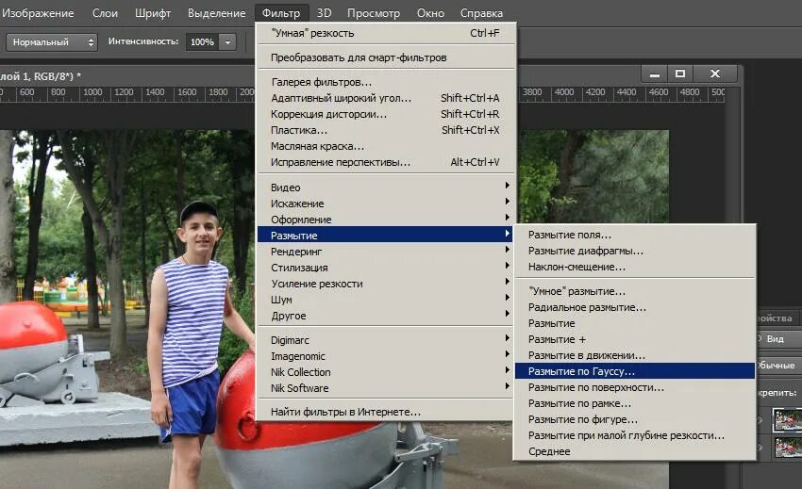Expand the Шум submenu

[x=385, y=300]
